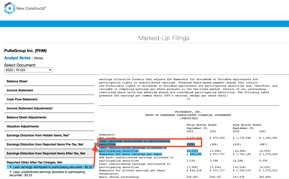Click Basic shares outstanding value 230,967

tap(192, 177)
